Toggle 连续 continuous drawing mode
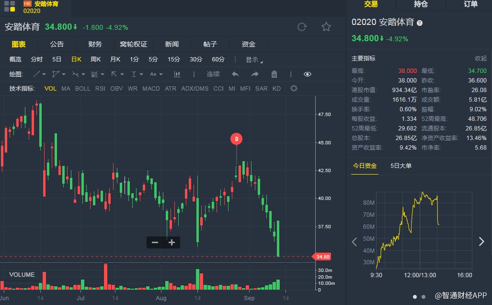The height and width of the screenshot is (305, 492). 213,74
